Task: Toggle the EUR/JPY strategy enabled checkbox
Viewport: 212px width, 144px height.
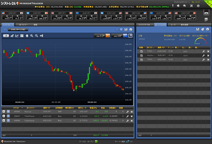Action: [141, 55]
